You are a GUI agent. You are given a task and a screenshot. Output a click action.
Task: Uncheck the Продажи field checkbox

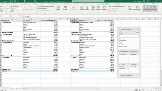tap(119, 44)
